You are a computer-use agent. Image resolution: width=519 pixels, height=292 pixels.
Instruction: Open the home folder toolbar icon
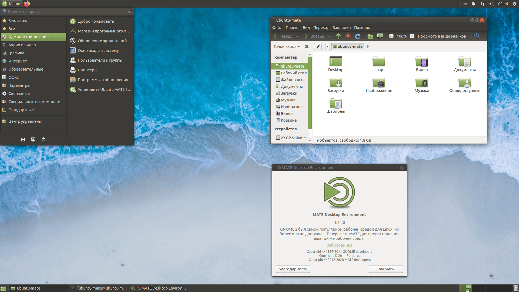click(370, 36)
